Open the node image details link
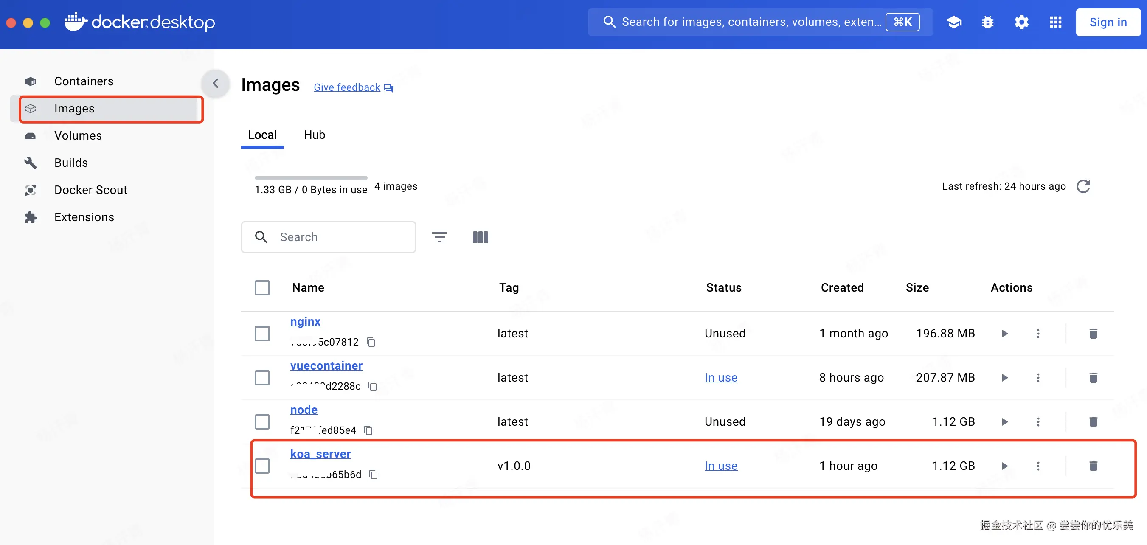 (x=304, y=410)
